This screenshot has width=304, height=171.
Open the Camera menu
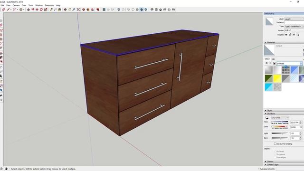point(16,5)
